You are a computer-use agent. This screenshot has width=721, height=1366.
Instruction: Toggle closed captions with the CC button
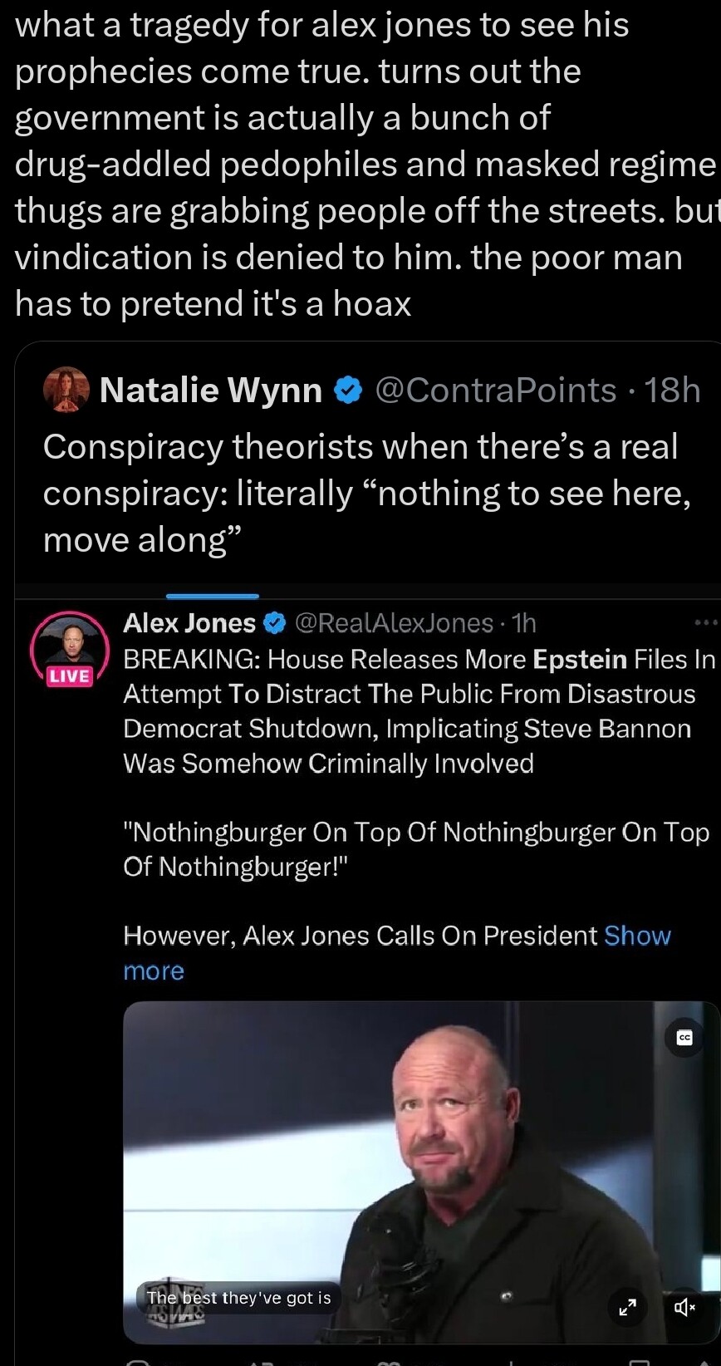pyautogui.click(x=684, y=1037)
